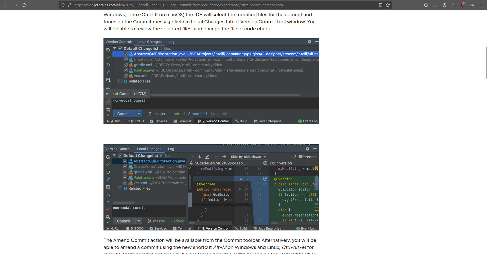Click Refresh icon in first Version Control panel
The height and width of the screenshot is (254, 487).
coord(108,50)
